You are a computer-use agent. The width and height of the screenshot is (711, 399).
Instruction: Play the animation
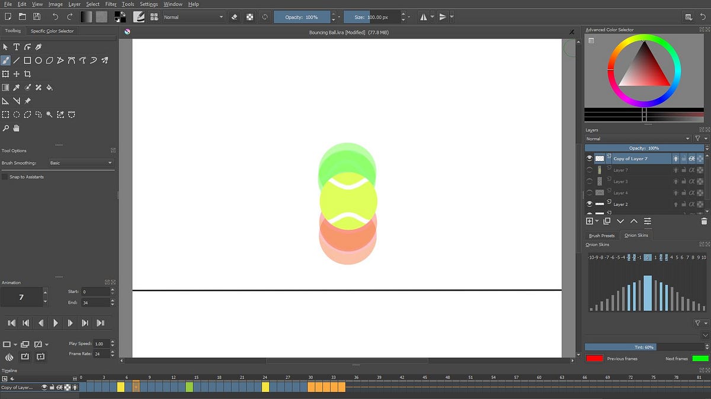pyautogui.click(x=55, y=323)
